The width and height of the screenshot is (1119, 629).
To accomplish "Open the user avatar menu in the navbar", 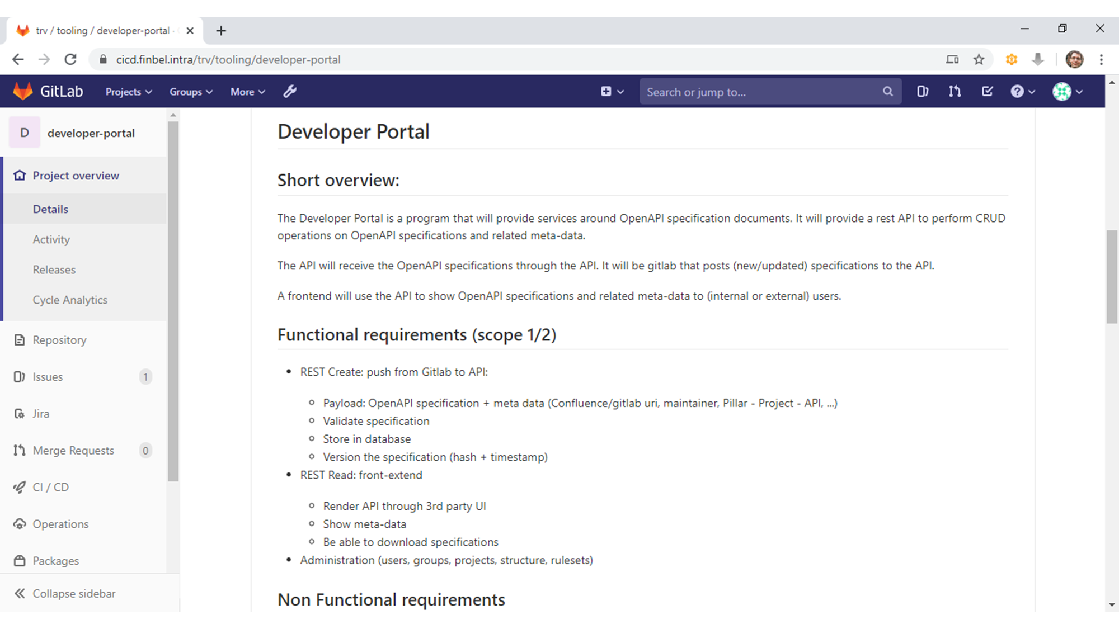I will click(1067, 92).
